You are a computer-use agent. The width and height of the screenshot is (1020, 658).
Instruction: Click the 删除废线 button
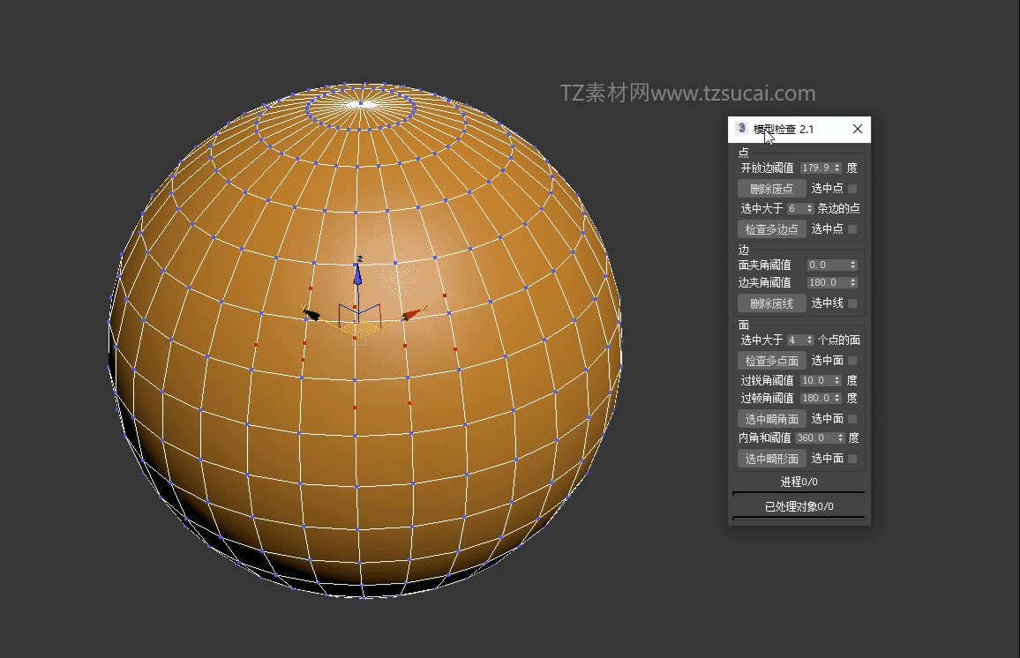click(772, 303)
